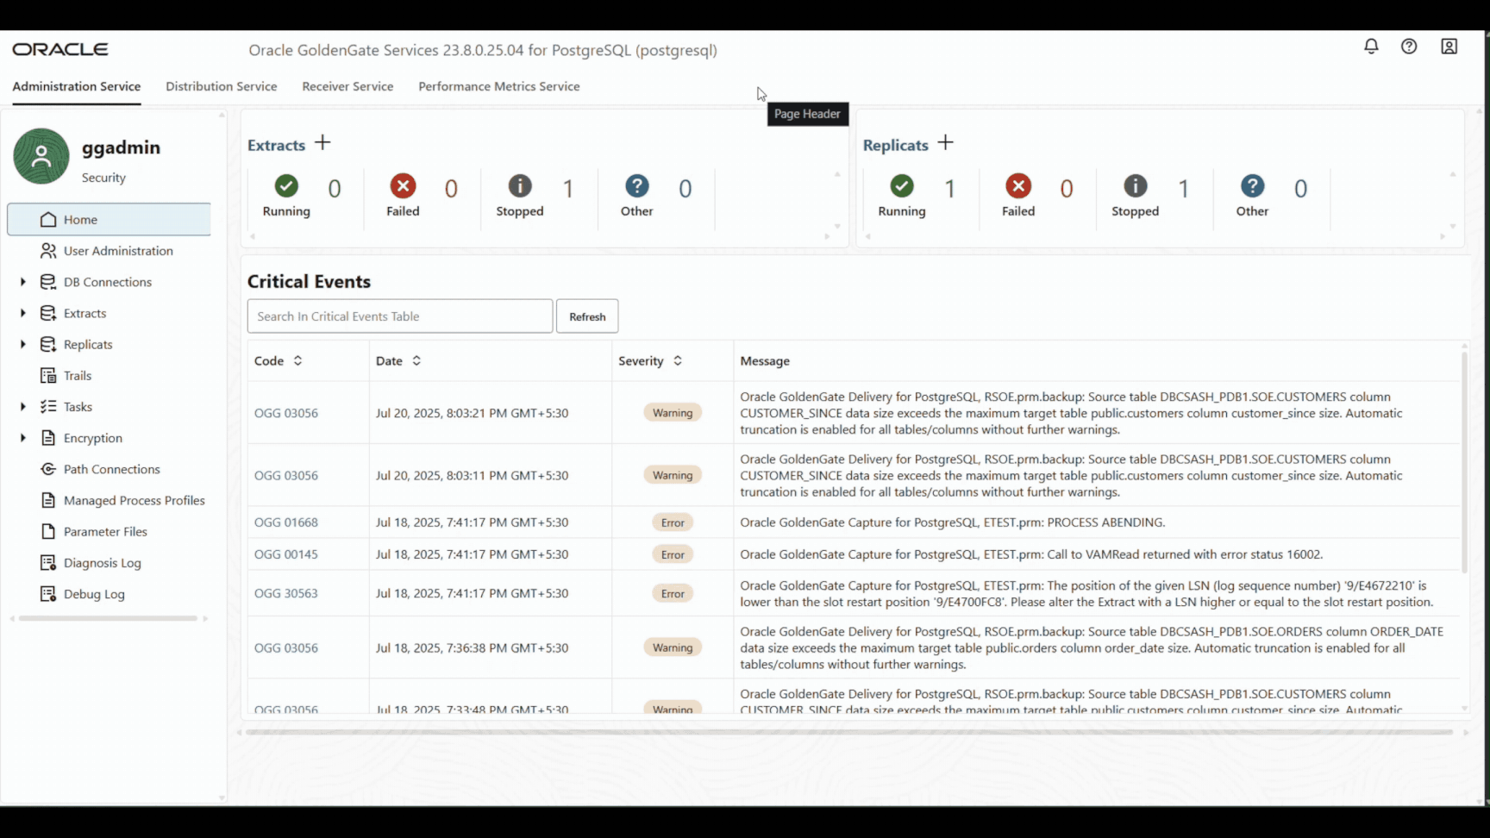
Task: Click the VAMRead error status 16002 message
Action: 1031,554
